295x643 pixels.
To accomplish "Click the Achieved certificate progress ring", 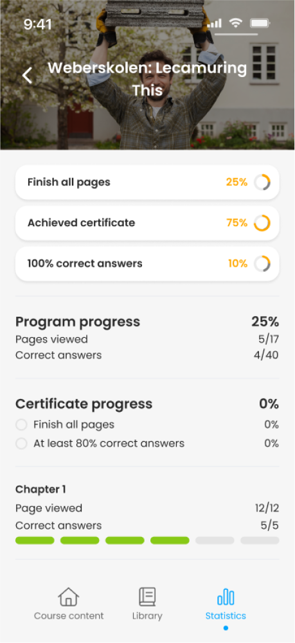I will 262,223.
